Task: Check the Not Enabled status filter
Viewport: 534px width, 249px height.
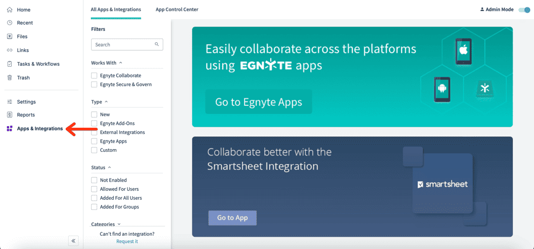Action: [95, 180]
